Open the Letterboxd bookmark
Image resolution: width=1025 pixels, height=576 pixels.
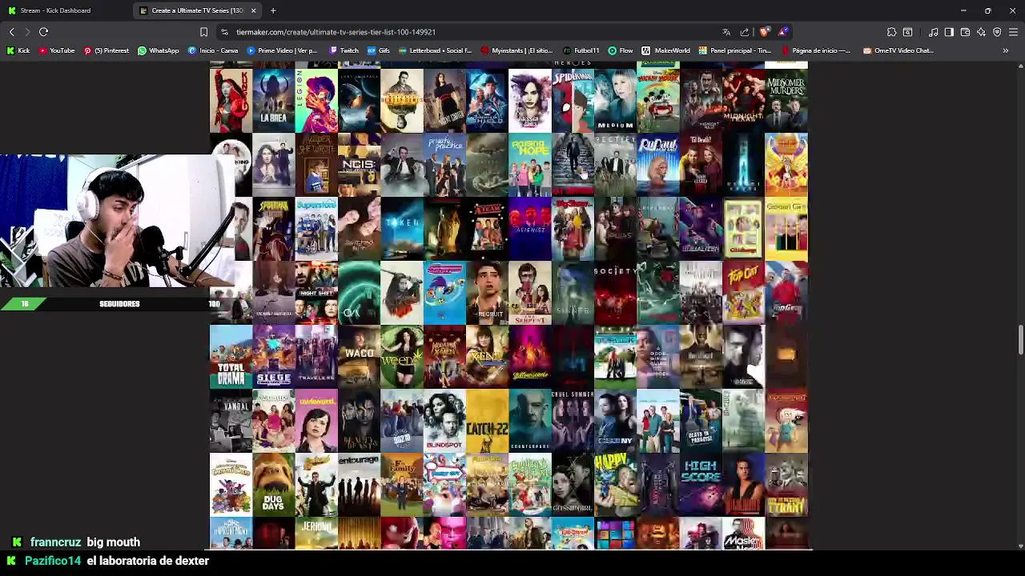435,50
